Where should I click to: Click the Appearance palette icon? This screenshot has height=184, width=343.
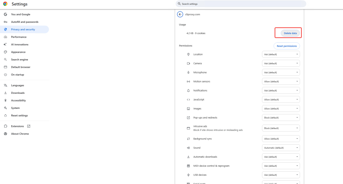point(5,52)
